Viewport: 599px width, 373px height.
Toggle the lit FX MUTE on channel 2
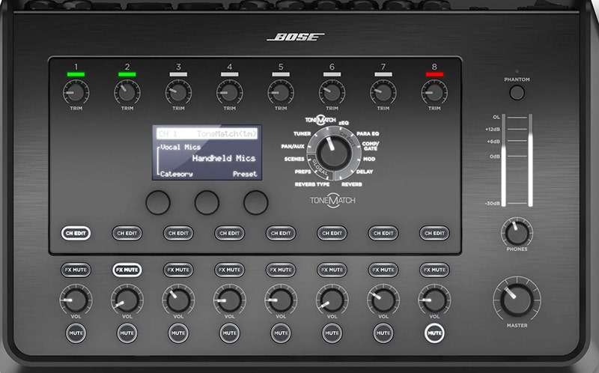[x=127, y=270]
